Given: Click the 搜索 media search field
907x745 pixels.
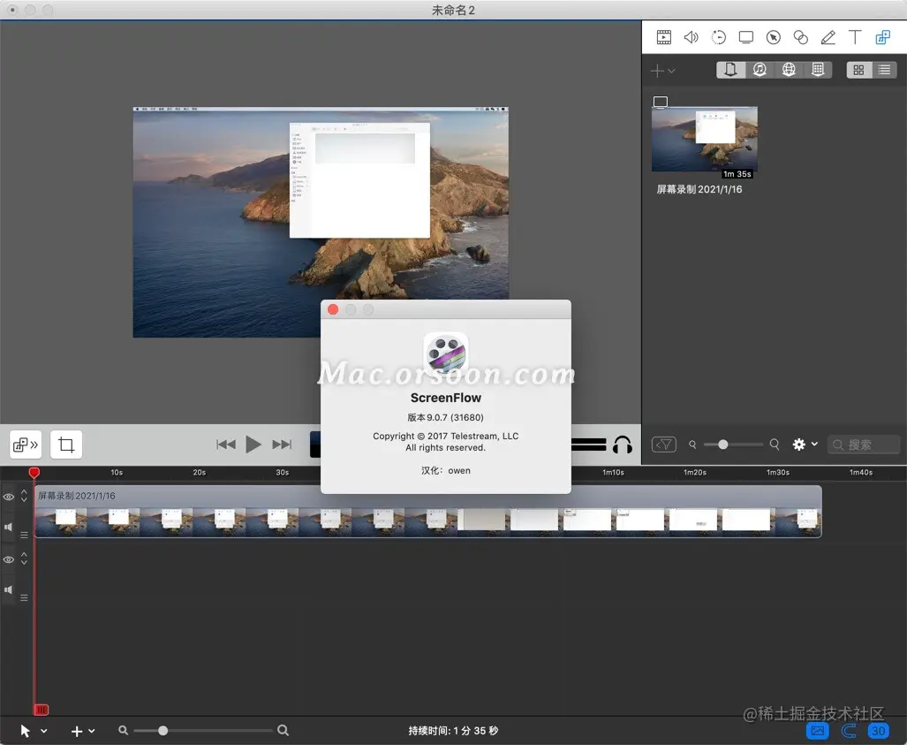Looking at the screenshot, I should click(864, 445).
